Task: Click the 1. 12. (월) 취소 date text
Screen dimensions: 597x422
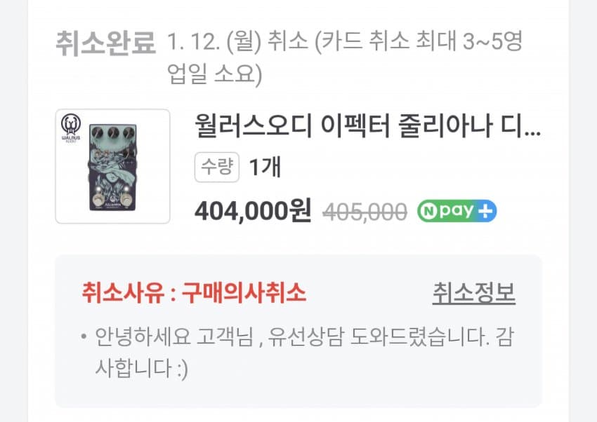Action: coord(237,41)
